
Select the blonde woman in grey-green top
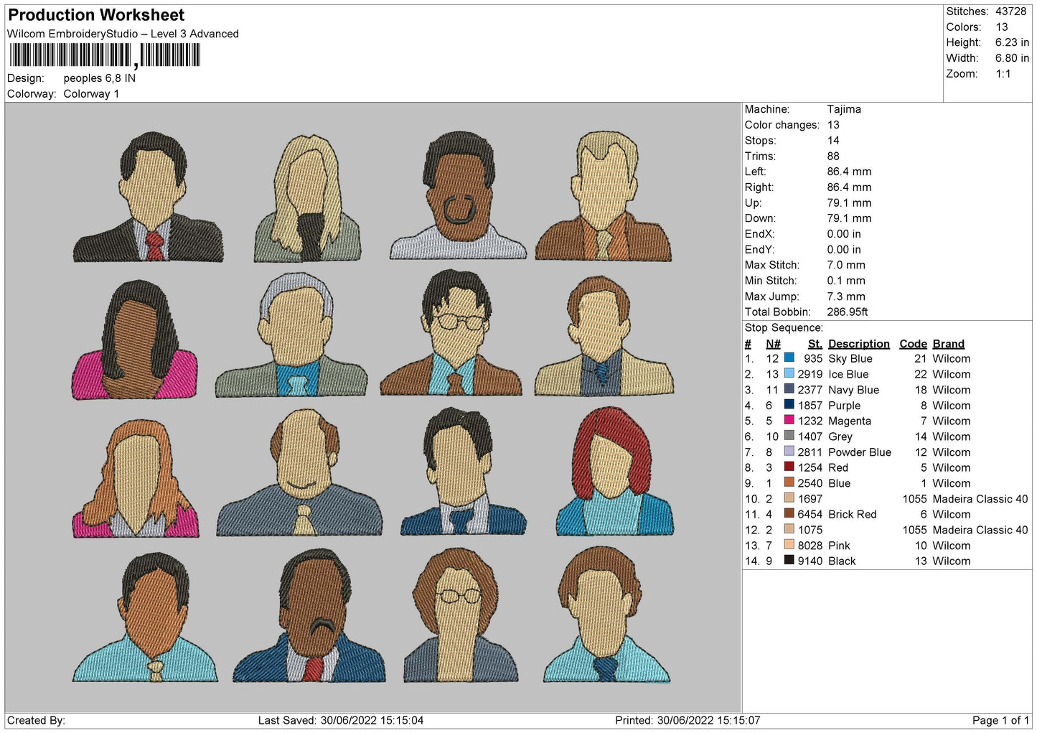307,197
